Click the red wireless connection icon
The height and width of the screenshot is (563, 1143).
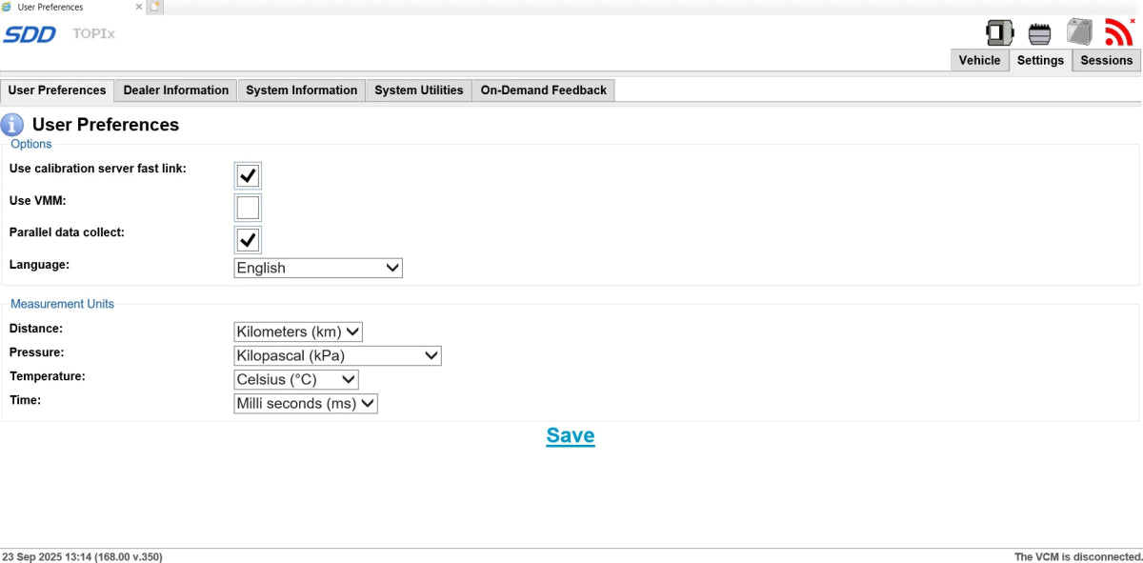coord(1118,32)
